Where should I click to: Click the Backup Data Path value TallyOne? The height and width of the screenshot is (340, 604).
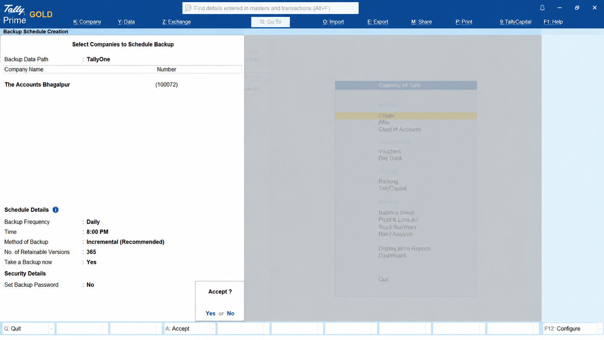[x=98, y=59]
